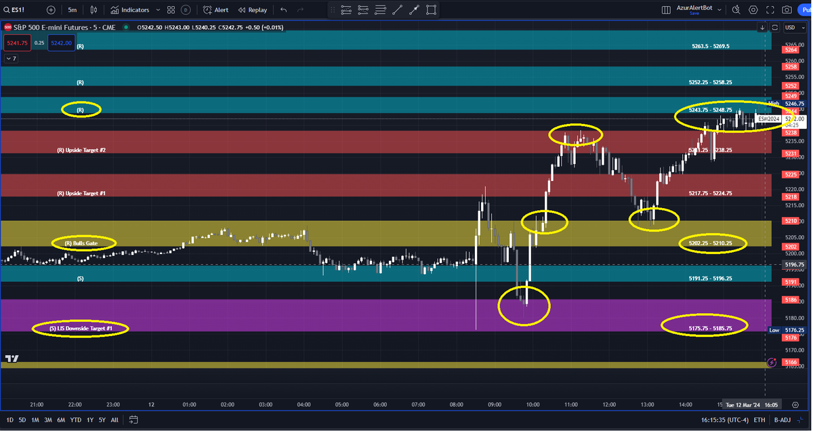
Task: Click the 5264 red price label
Action: (791, 50)
